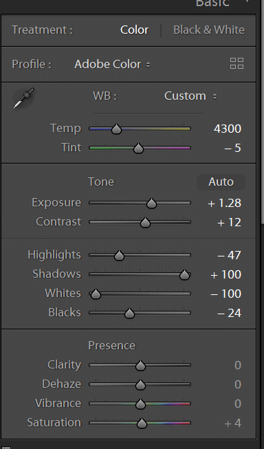Click the Exposure slider knob
The image size is (264, 449).
[151, 204]
